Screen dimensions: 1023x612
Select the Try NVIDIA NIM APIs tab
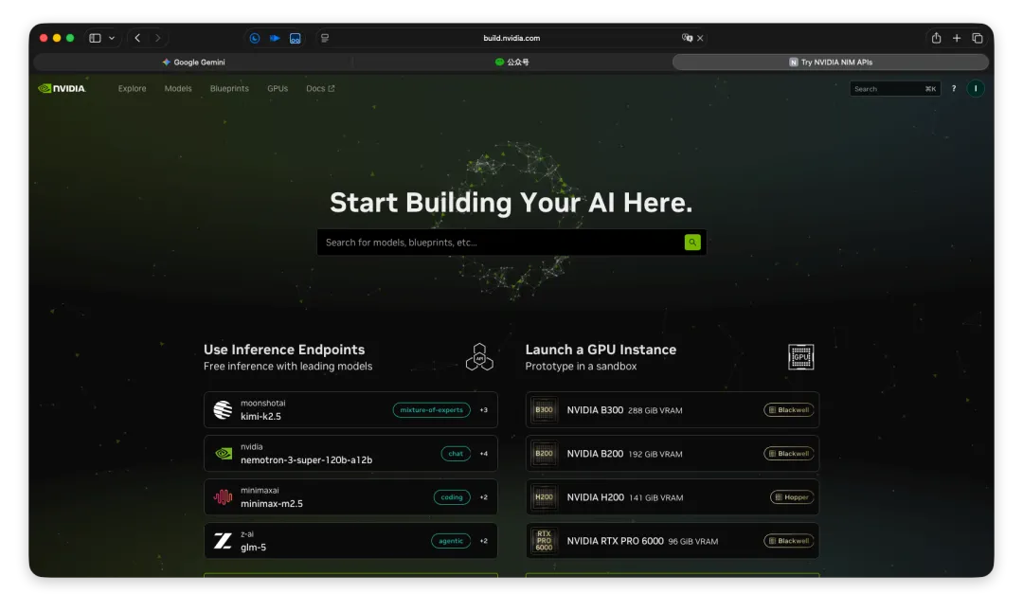(830, 62)
